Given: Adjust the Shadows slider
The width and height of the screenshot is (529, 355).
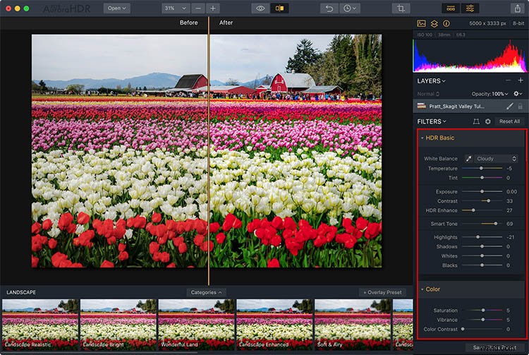Looking at the screenshot, I should pos(482,247).
